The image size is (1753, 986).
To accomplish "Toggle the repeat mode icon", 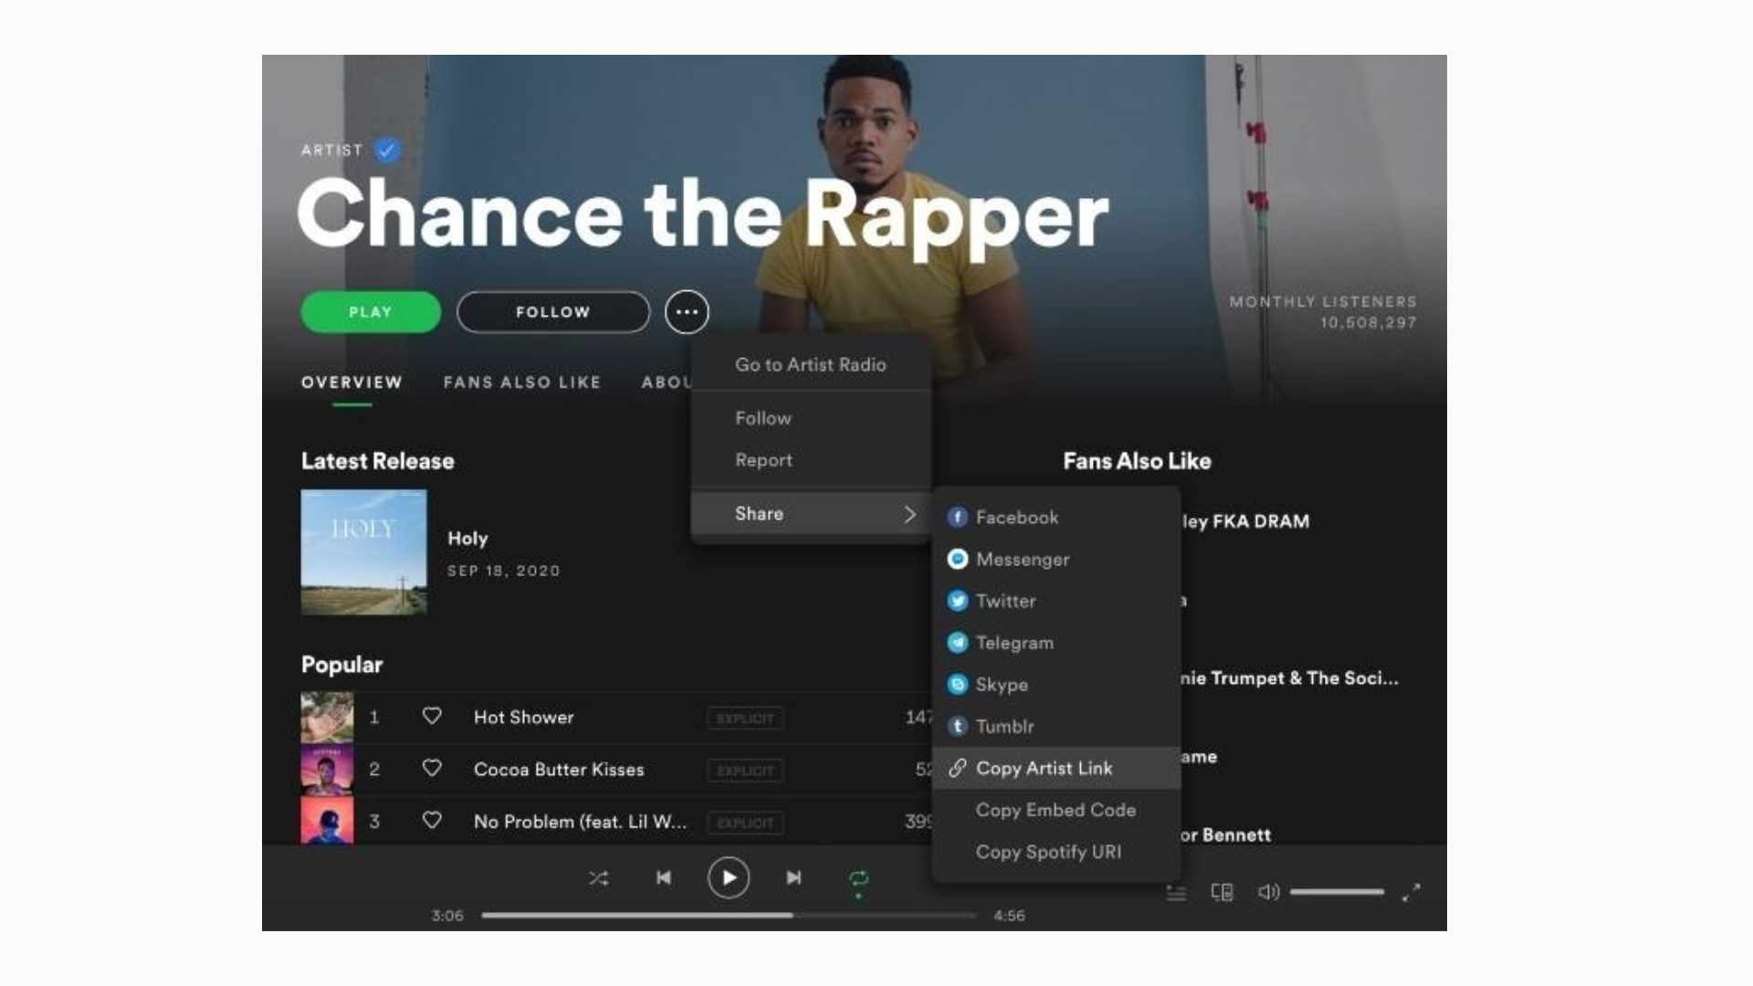I will [x=858, y=878].
